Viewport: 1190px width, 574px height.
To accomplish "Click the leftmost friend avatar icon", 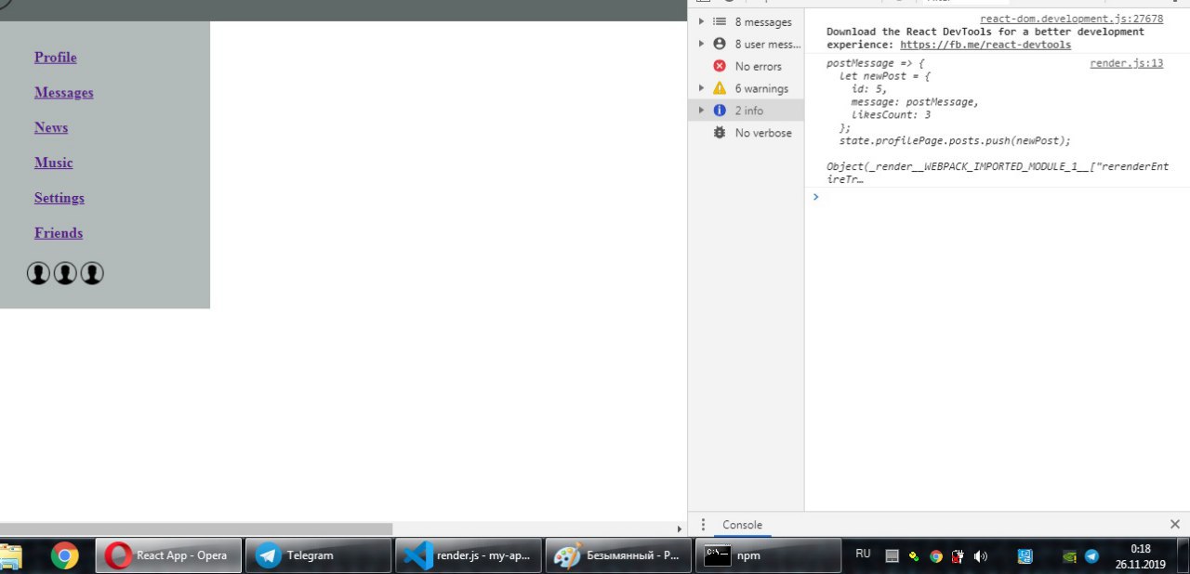I will [38, 273].
